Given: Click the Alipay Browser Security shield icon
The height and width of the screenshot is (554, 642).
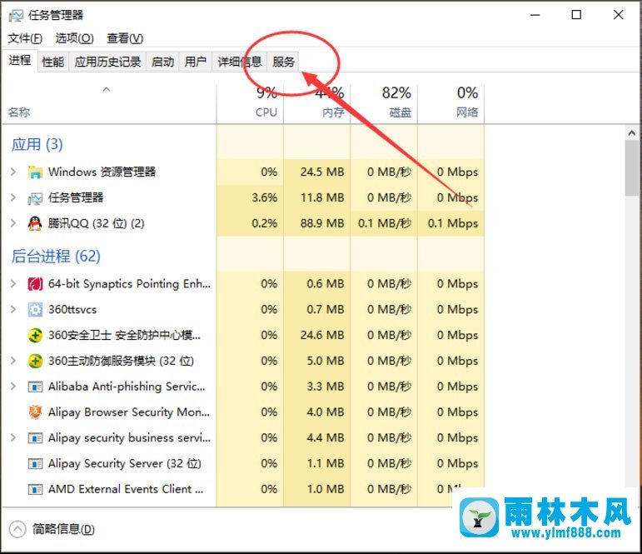Looking at the screenshot, I should [35, 412].
